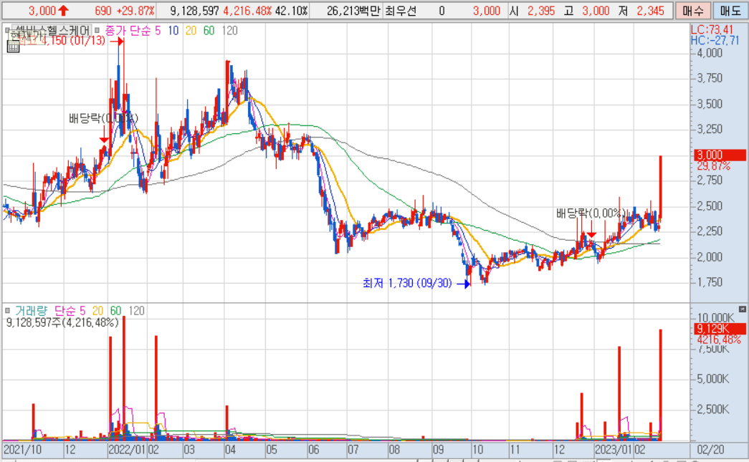Click the square marker before 종가 단순
Image resolution: width=749 pixels, height=462 pixels.
tap(97, 31)
